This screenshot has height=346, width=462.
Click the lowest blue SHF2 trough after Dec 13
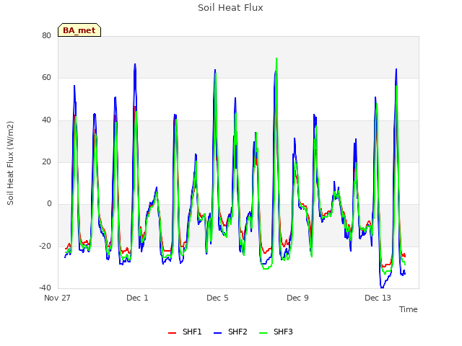382,288
